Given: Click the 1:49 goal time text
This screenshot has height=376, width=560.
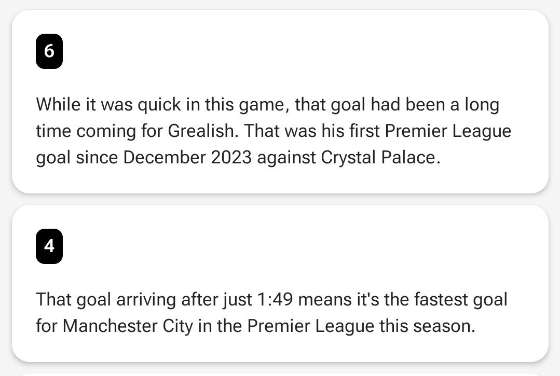Looking at the screenshot, I should pyautogui.click(x=275, y=299).
